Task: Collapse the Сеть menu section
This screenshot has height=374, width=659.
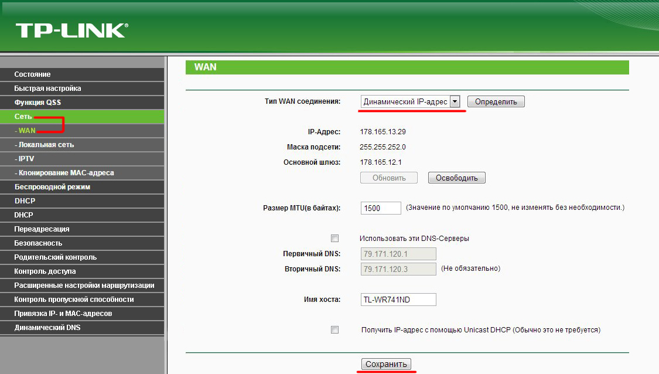Action: (x=23, y=117)
